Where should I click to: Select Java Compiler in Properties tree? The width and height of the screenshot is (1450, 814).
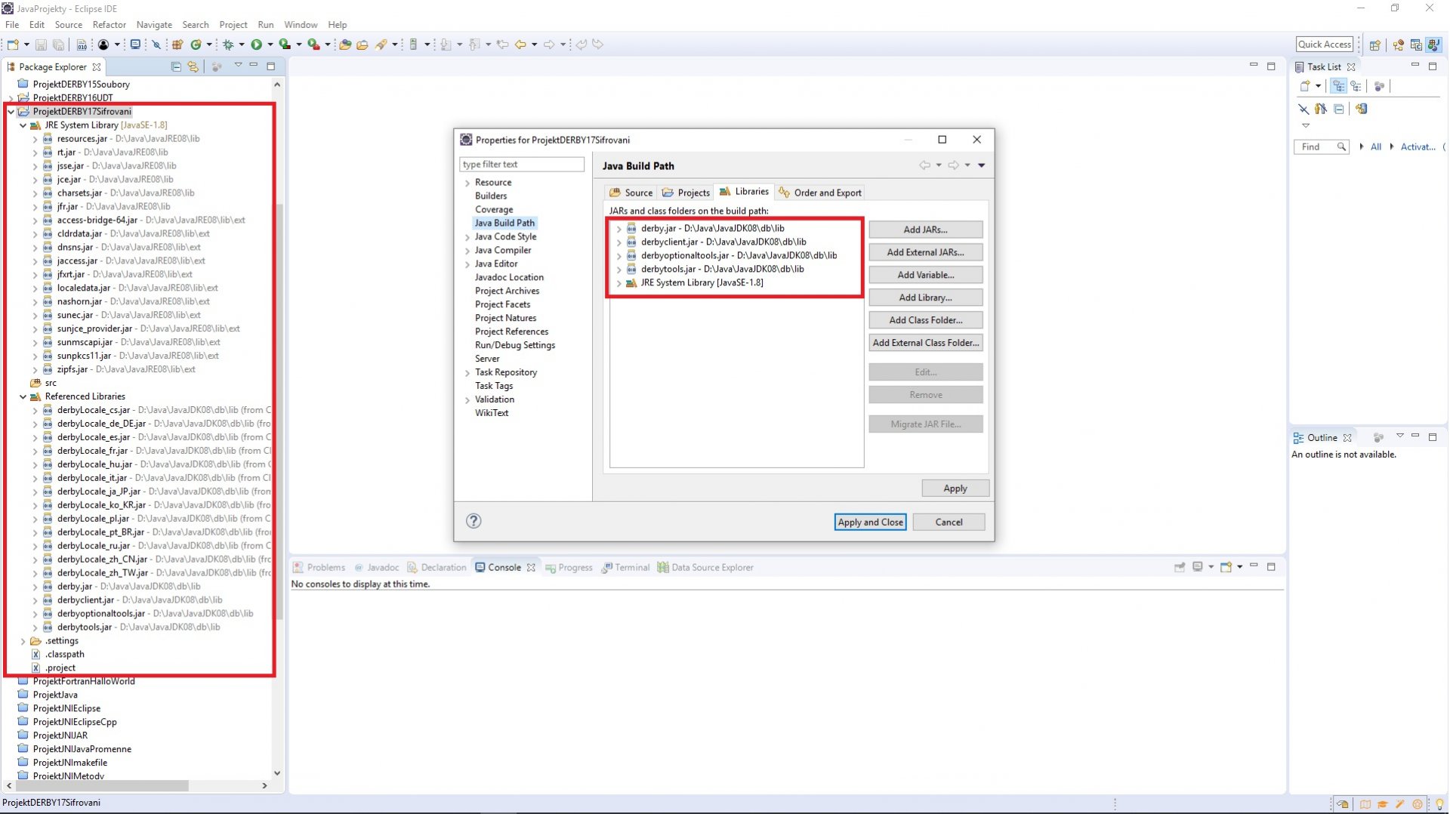click(x=503, y=251)
